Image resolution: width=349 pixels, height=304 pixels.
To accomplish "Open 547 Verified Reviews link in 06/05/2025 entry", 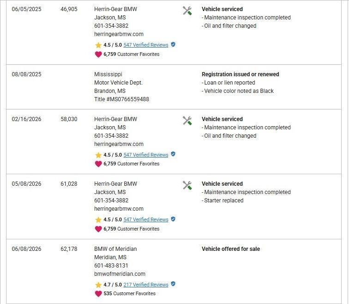I will (146, 45).
